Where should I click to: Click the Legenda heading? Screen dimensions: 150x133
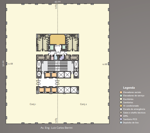129,88
